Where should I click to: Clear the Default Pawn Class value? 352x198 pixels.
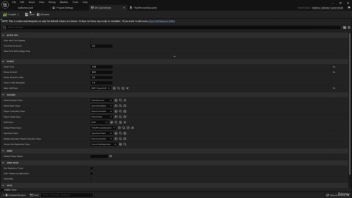click(133, 128)
